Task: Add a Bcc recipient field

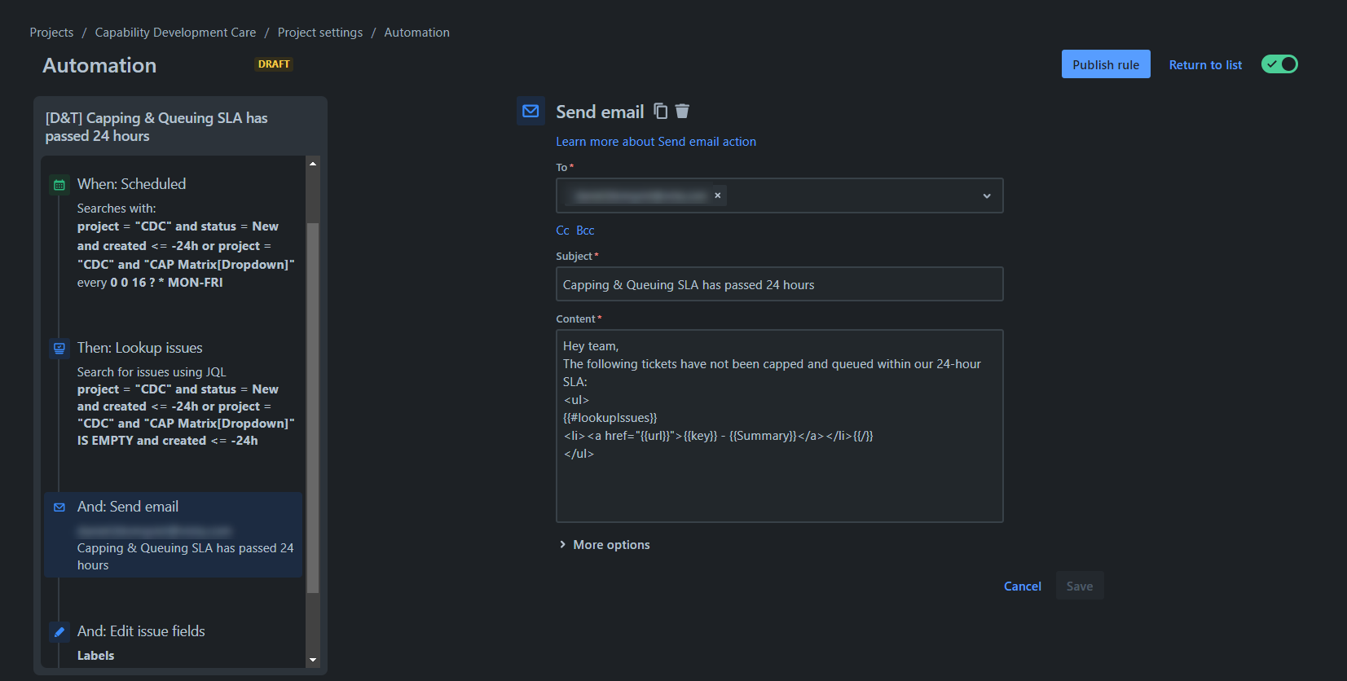Action: pyautogui.click(x=585, y=231)
